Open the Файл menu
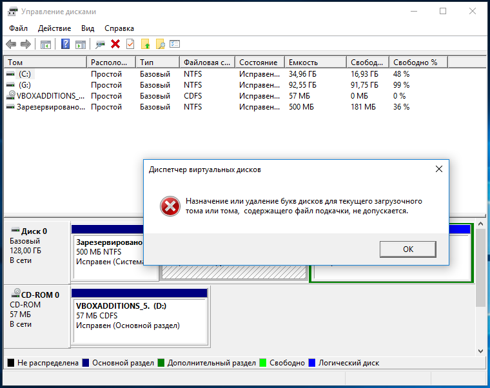The width and height of the screenshot is (490, 388). click(x=18, y=28)
